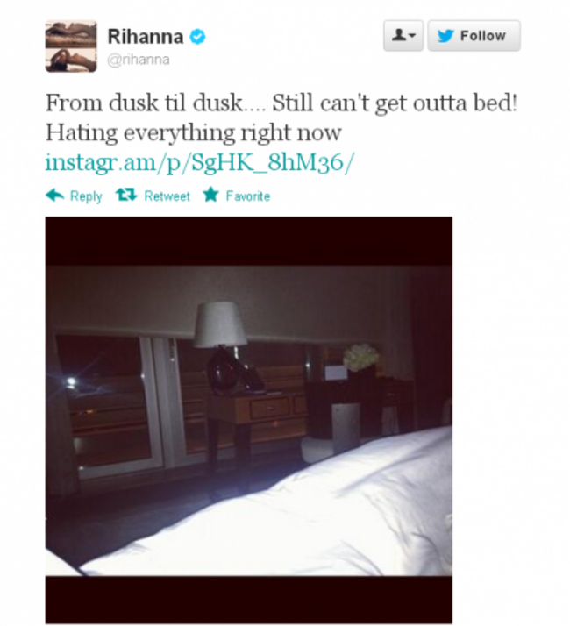Follow Rihanna with the Follow button
This screenshot has width=570, height=626.
coord(474,36)
